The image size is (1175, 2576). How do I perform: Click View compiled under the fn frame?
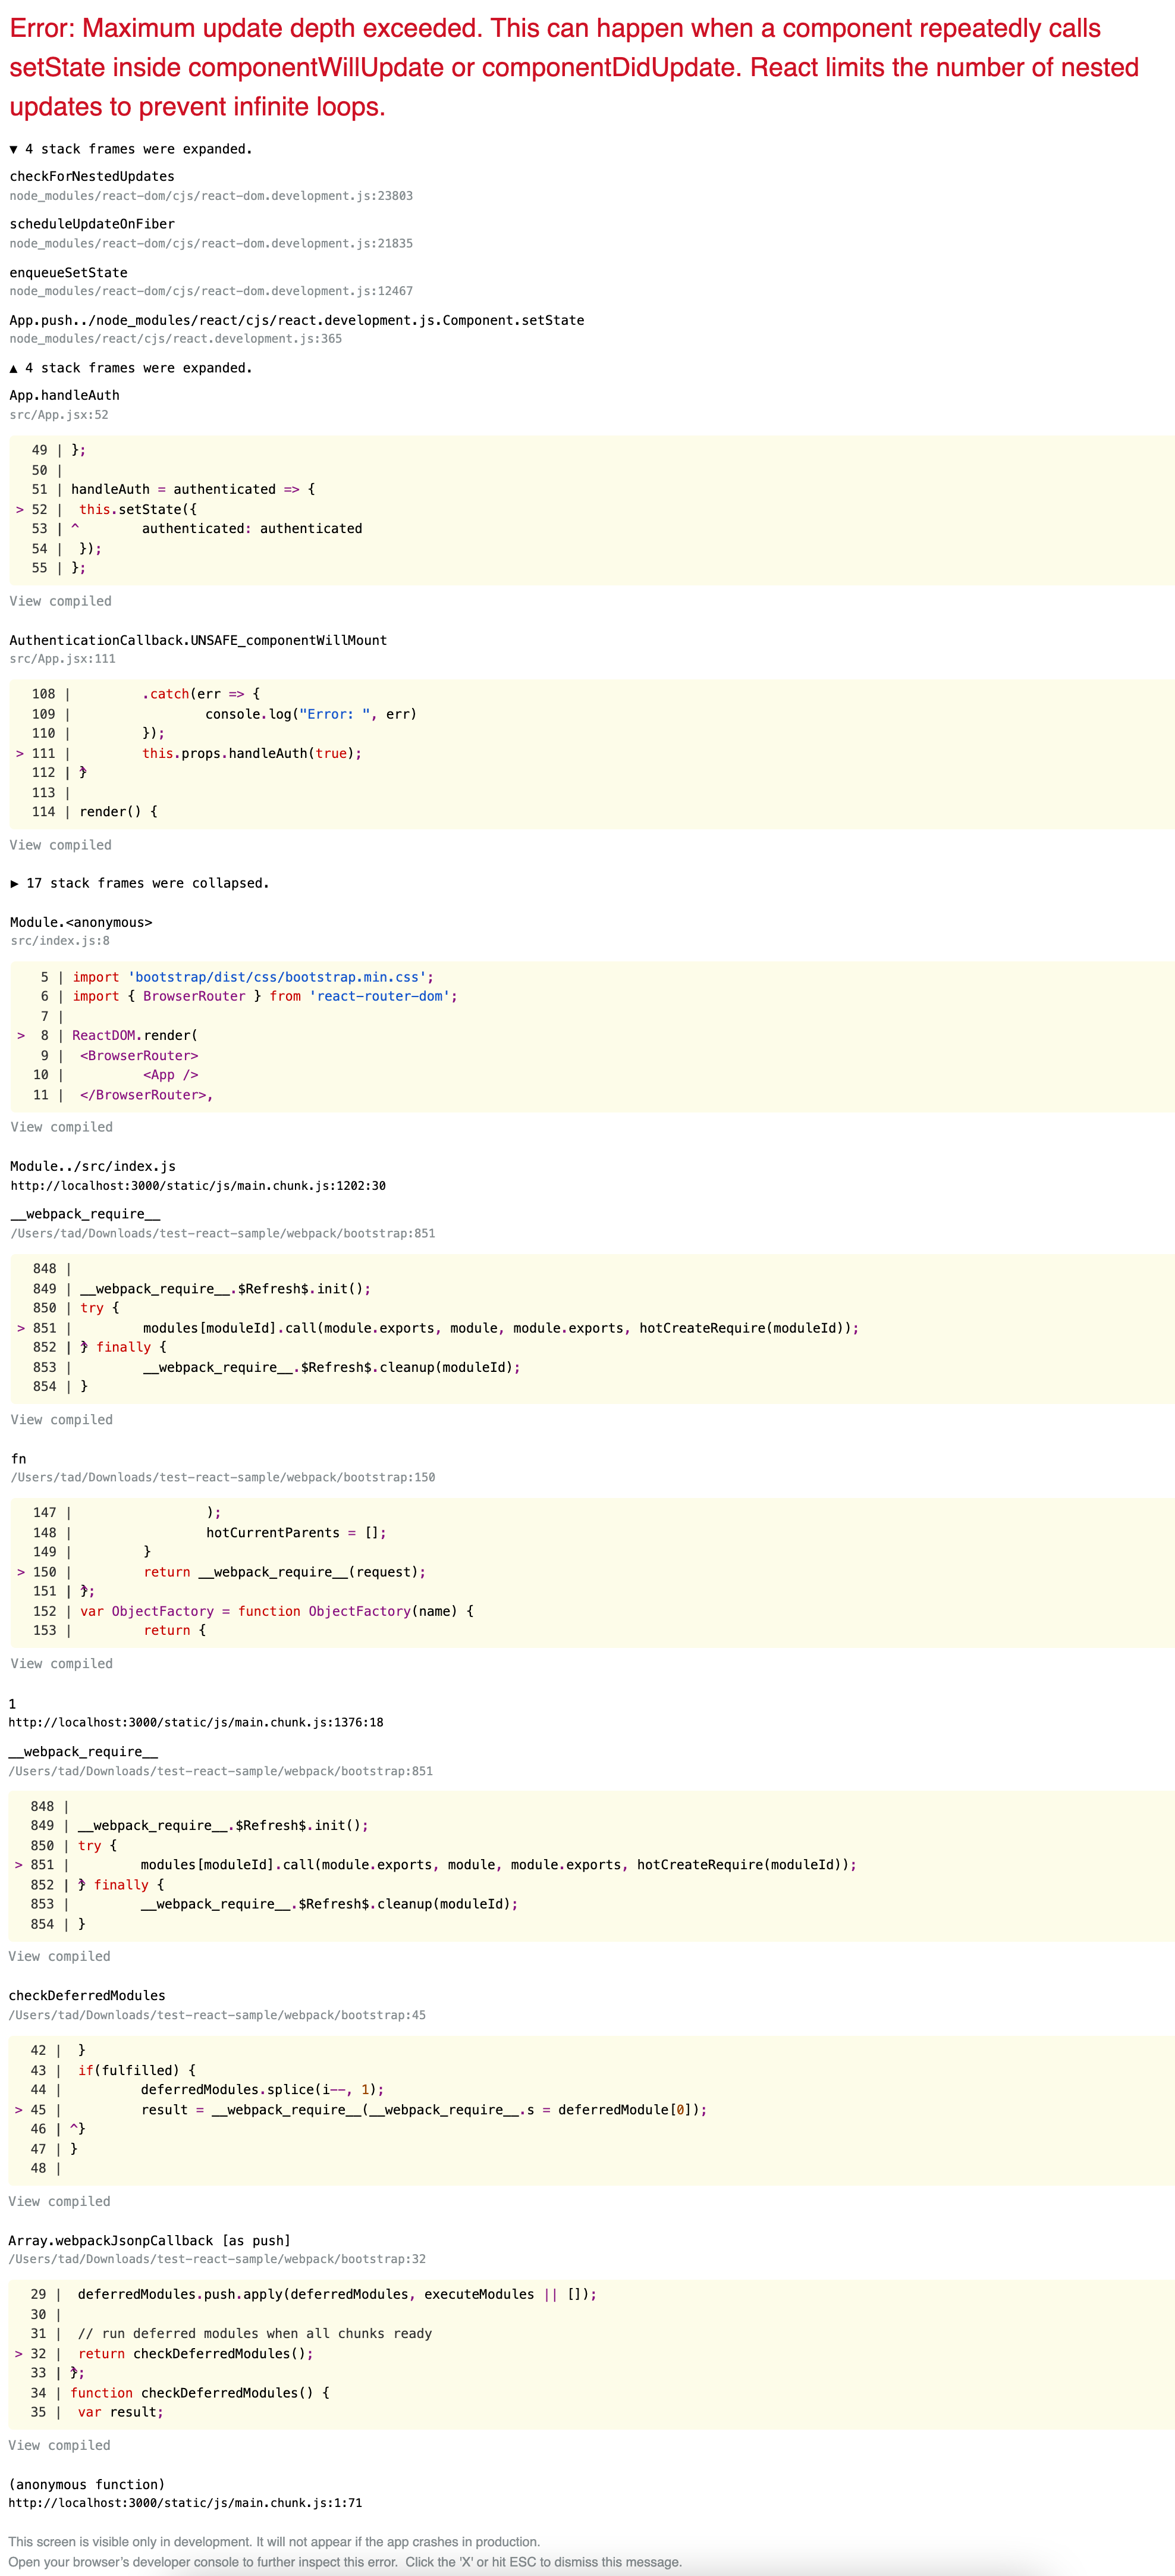pos(59,1663)
